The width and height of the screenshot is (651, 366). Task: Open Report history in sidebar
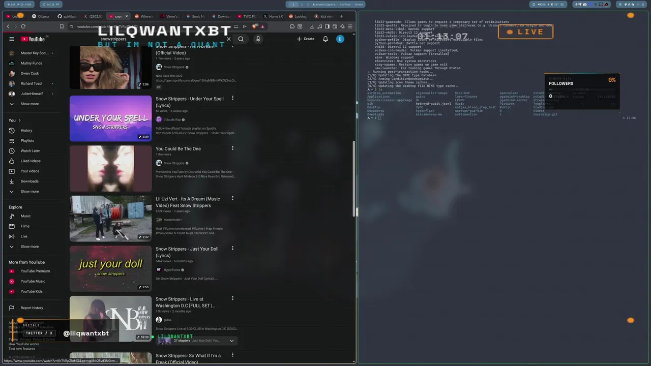(x=32, y=308)
